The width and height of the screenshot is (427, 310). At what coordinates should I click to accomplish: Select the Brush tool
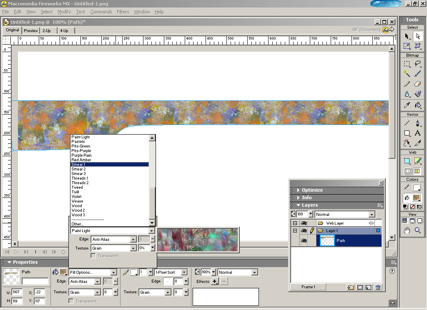tap(418, 74)
